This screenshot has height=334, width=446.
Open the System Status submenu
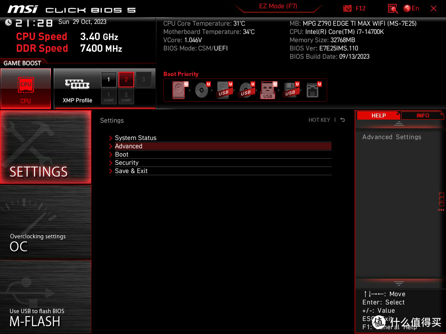point(223,138)
